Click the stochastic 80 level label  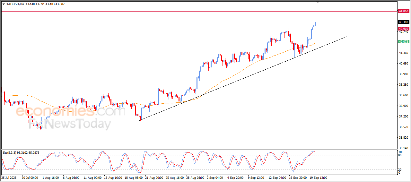[400, 155]
